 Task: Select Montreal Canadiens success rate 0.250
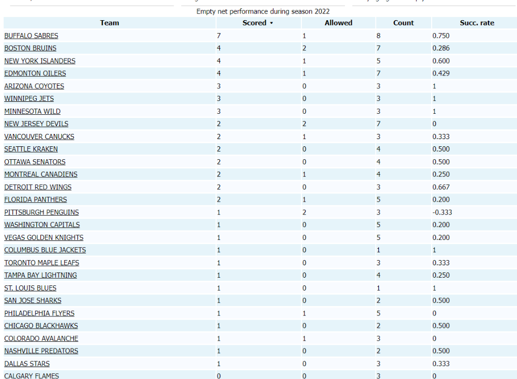441,174
